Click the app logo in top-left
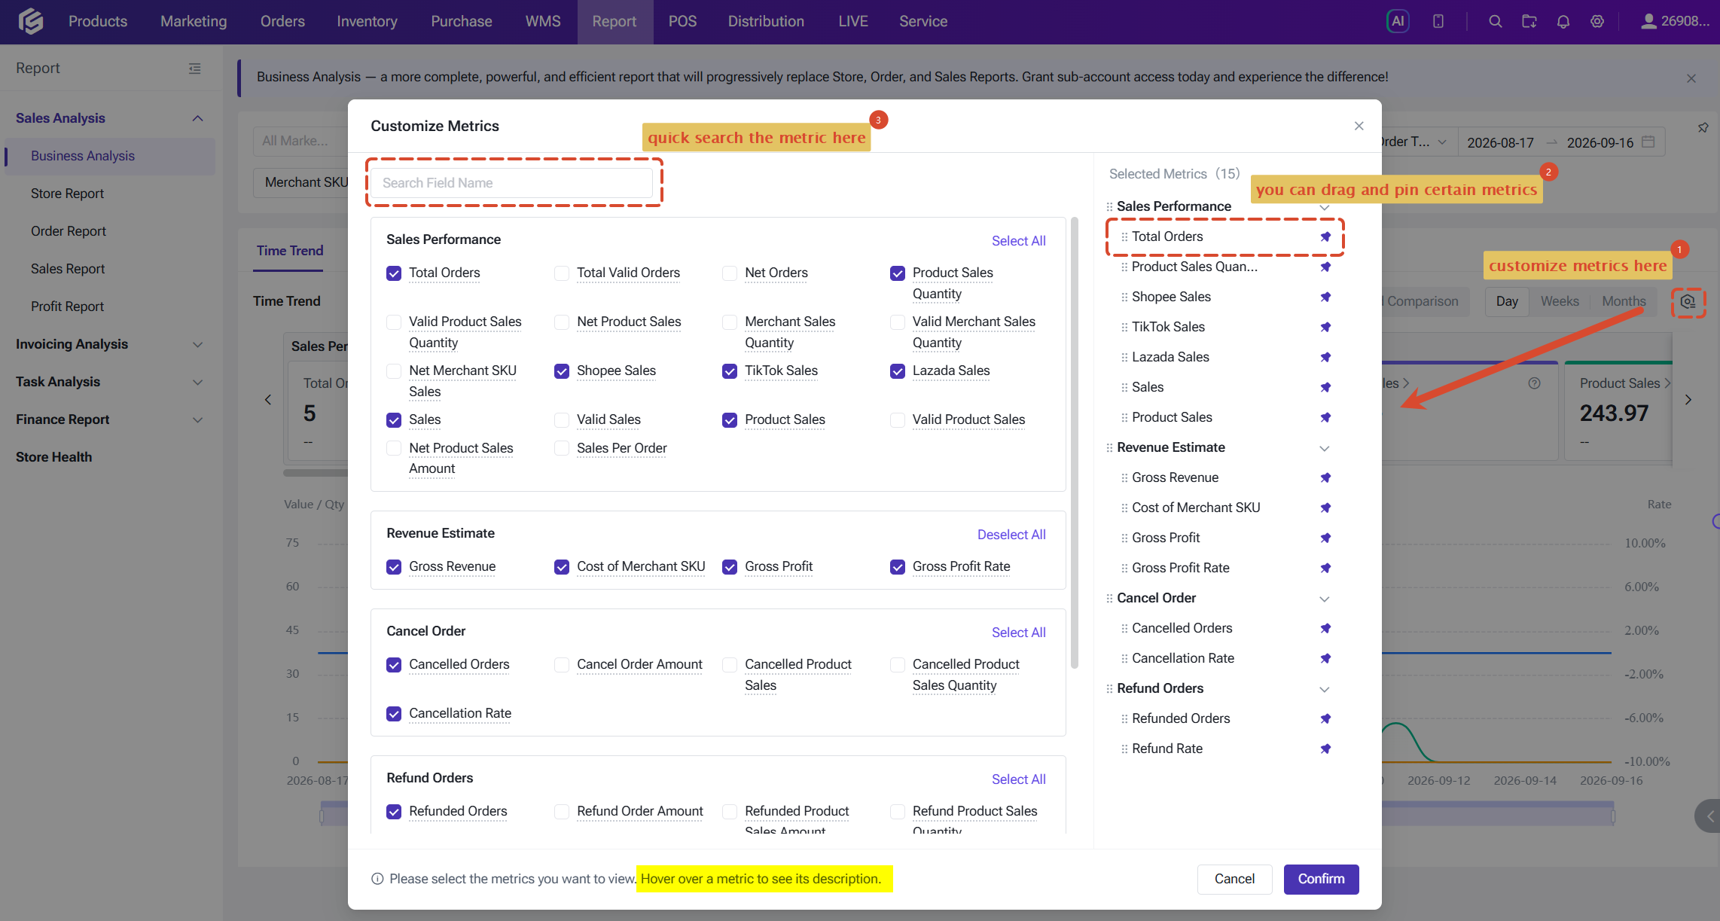This screenshot has width=1720, height=921. click(30, 21)
